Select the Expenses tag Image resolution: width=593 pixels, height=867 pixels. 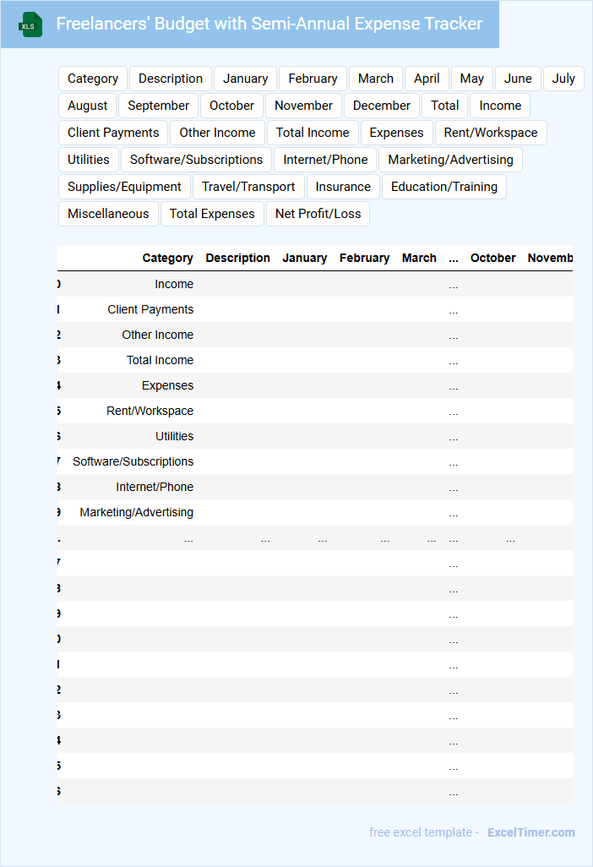pyautogui.click(x=396, y=133)
